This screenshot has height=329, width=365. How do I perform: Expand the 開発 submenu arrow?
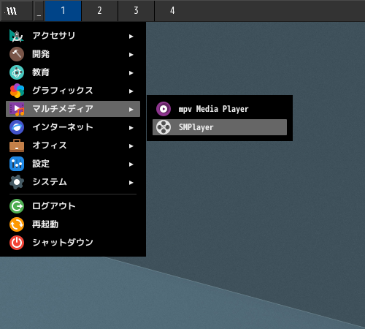click(x=131, y=55)
